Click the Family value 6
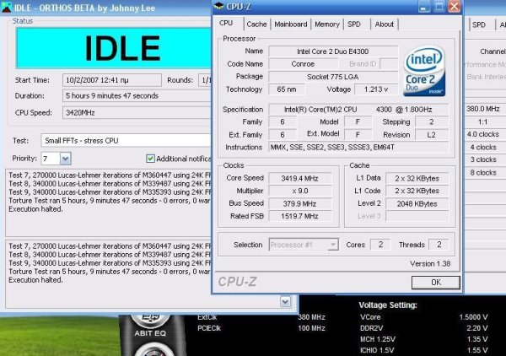Screen dimensions: 506x356 coord(283,122)
